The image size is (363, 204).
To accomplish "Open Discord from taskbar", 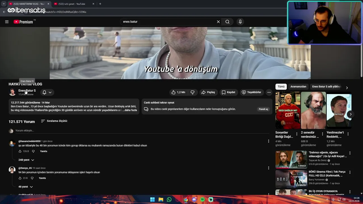I will (x=194, y=199).
